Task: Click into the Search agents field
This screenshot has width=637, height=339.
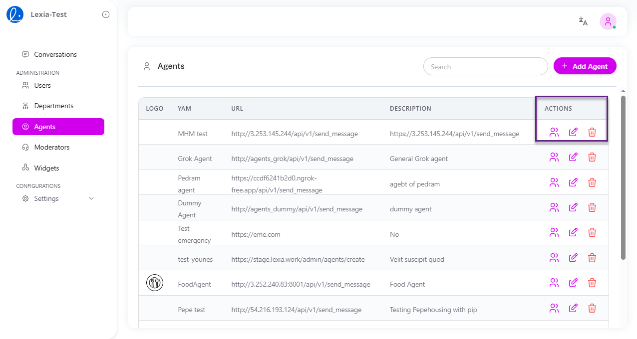Action: coord(485,66)
